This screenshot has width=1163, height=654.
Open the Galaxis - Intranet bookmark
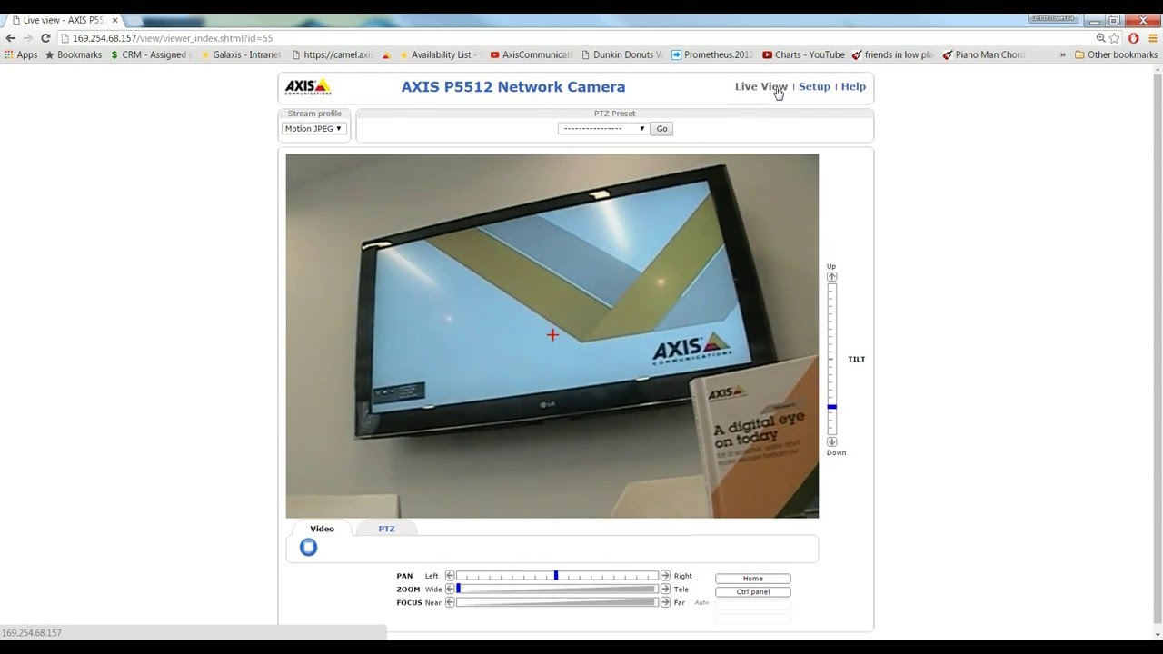[241, 54]
